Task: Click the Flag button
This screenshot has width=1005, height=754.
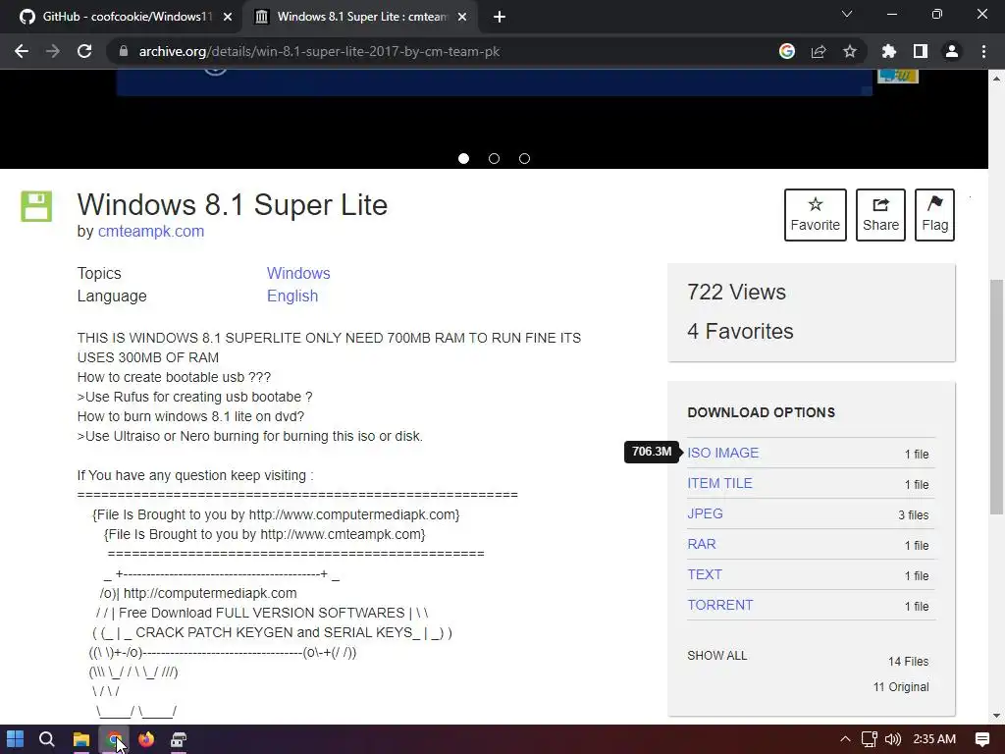Action: pos(934,215)
